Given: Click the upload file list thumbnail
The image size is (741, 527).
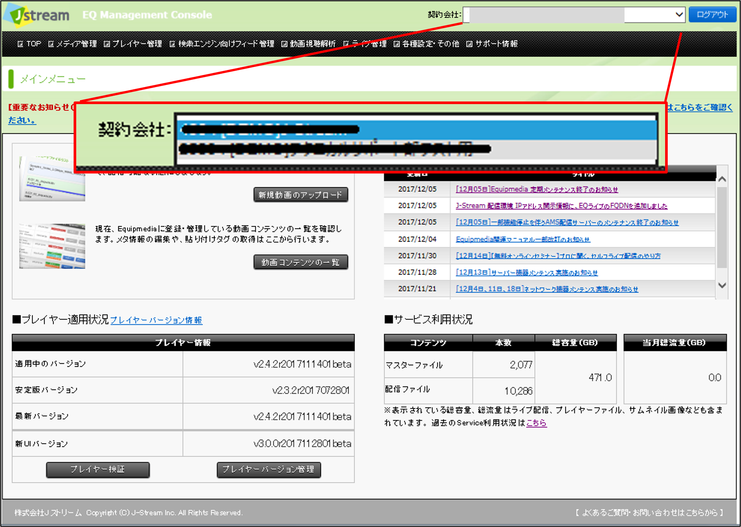Looking at the screenshot, I should coord(52,179).
